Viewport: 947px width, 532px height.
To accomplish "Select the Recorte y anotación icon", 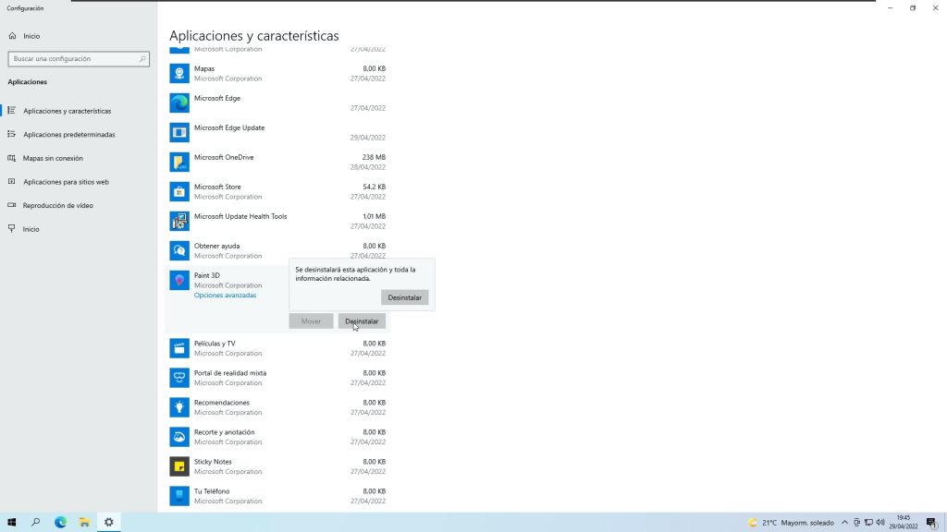I will (179, 437).
